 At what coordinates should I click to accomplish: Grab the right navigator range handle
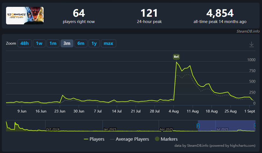tap(255, 126)
